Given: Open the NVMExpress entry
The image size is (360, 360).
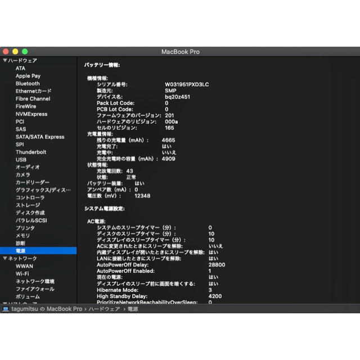Looking at the screenshot, I should click(31, 114).
